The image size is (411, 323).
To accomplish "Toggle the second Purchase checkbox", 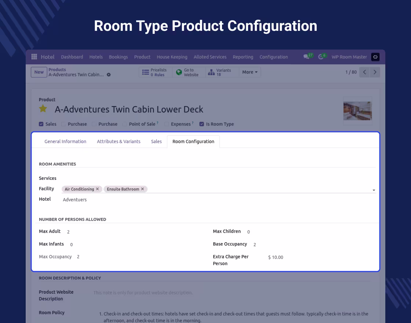I will pos(94,124).
